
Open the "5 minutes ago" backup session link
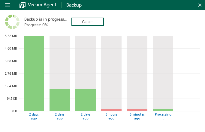[x=137, y=116]
